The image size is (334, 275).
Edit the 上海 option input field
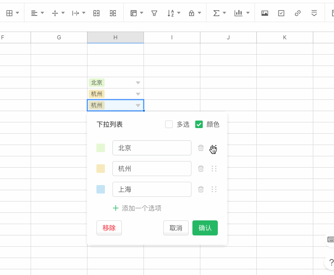click(152, 189)
